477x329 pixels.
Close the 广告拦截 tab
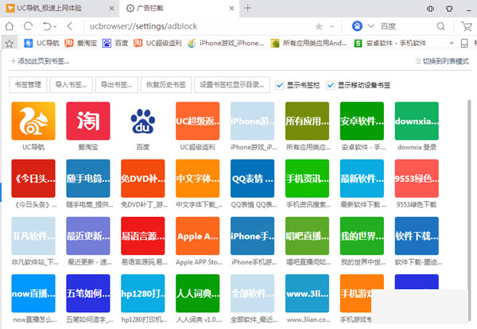click(231, 9)
